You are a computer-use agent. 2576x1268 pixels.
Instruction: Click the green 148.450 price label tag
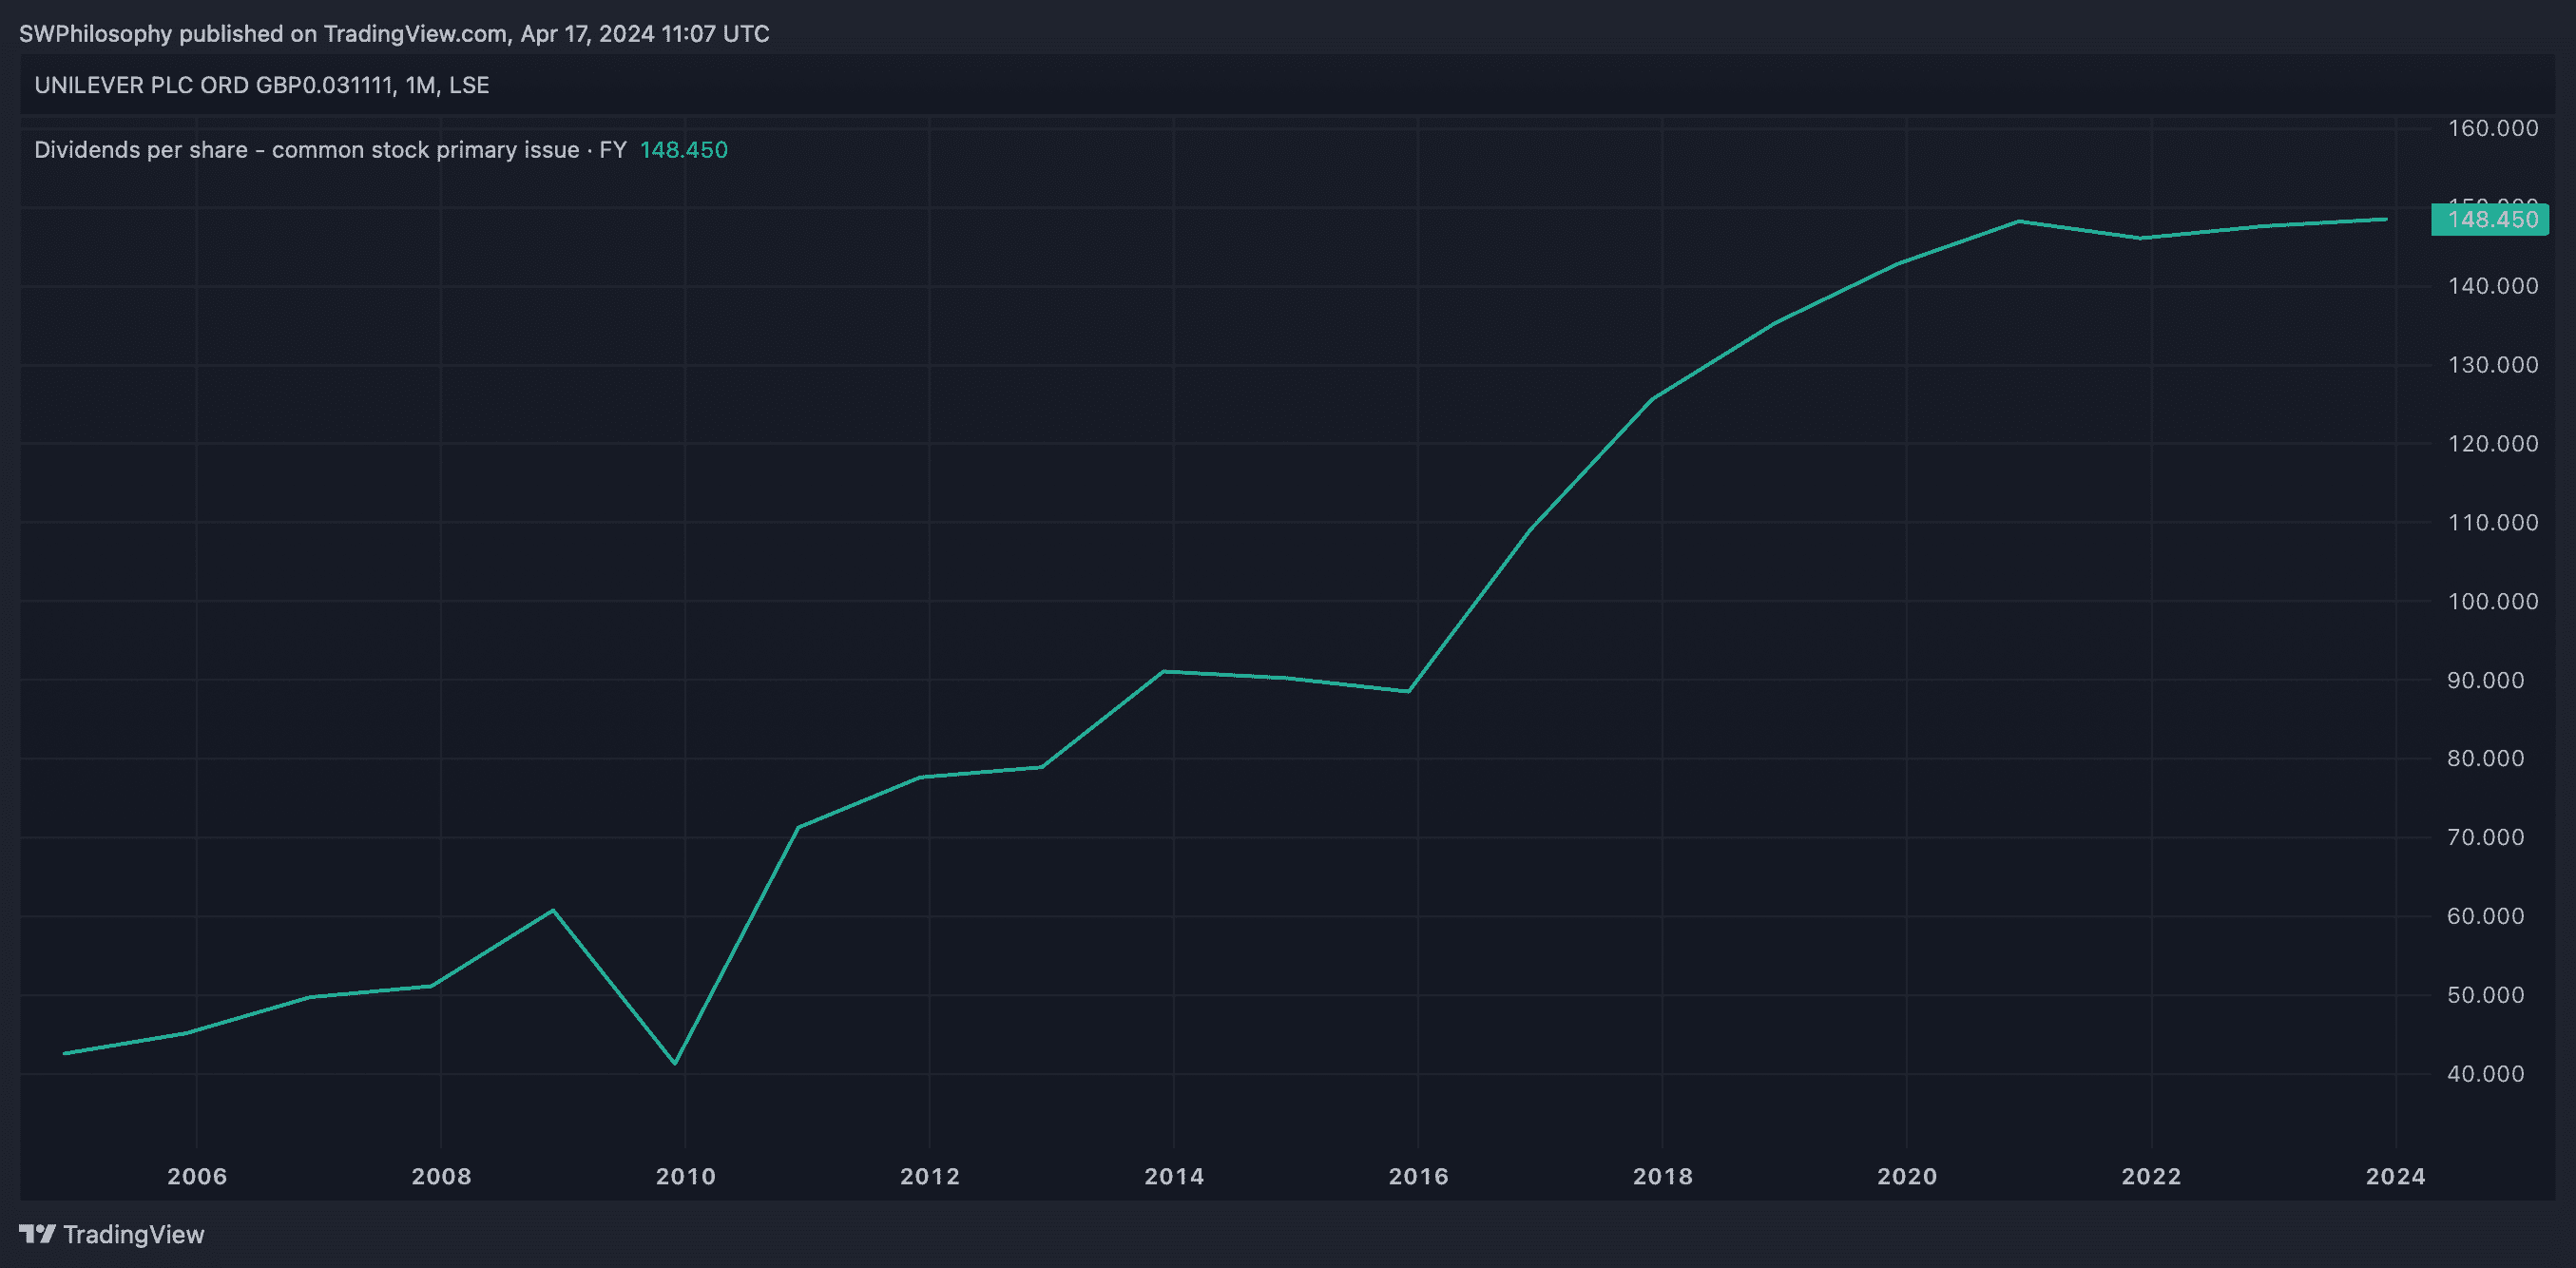(2490, 220)
